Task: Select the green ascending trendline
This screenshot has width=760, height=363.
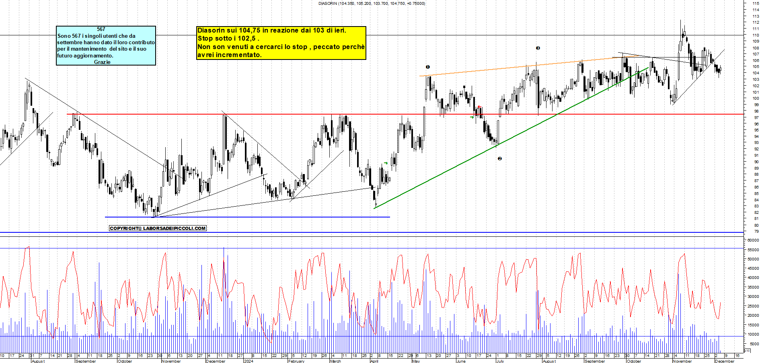Action: coord(511,138)
